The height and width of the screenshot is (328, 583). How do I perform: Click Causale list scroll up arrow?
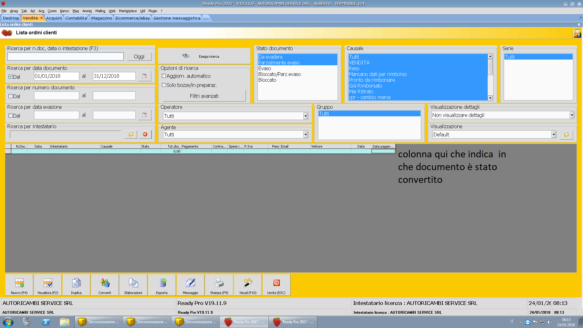point(490,56)
